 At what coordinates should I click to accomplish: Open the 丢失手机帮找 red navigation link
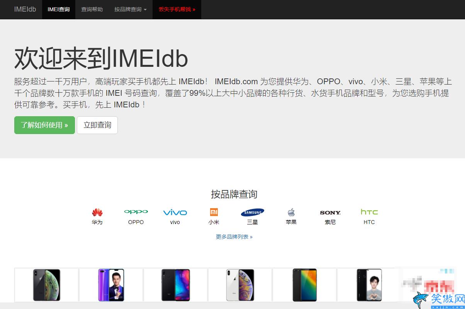pos(177,9)
